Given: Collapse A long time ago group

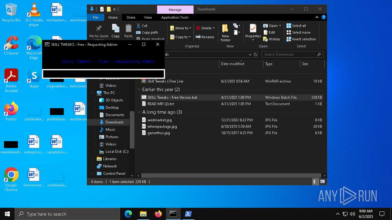Looking at the screenshot, I should (x=139, y=112).
